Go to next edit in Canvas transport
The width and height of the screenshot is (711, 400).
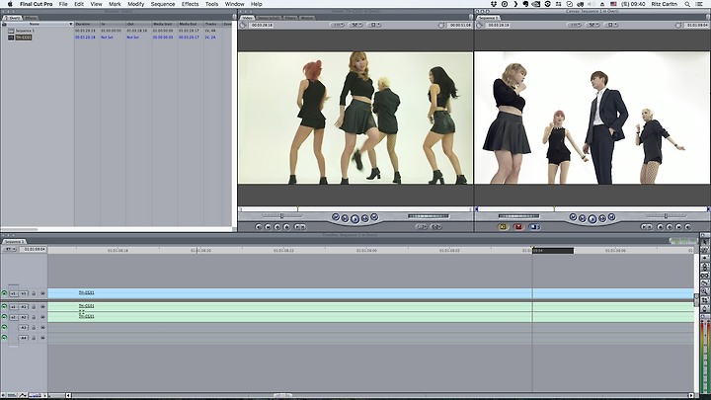(611, 217)
